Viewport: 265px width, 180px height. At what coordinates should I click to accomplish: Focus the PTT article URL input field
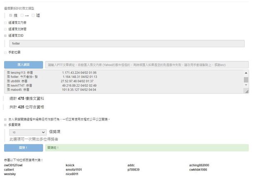[x=147, y=65]
